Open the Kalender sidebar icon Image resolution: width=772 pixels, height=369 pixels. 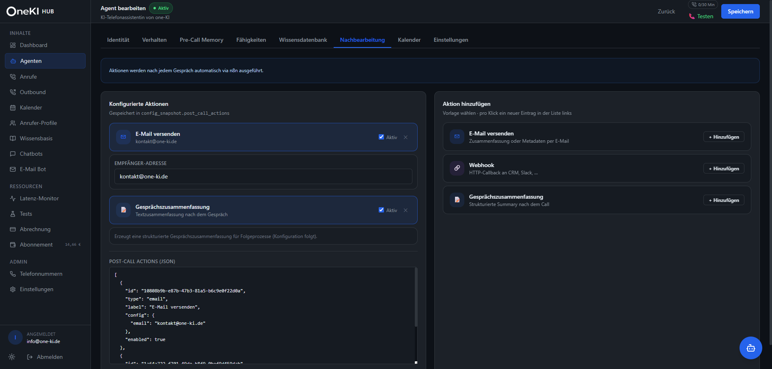(x=13, y=107)
